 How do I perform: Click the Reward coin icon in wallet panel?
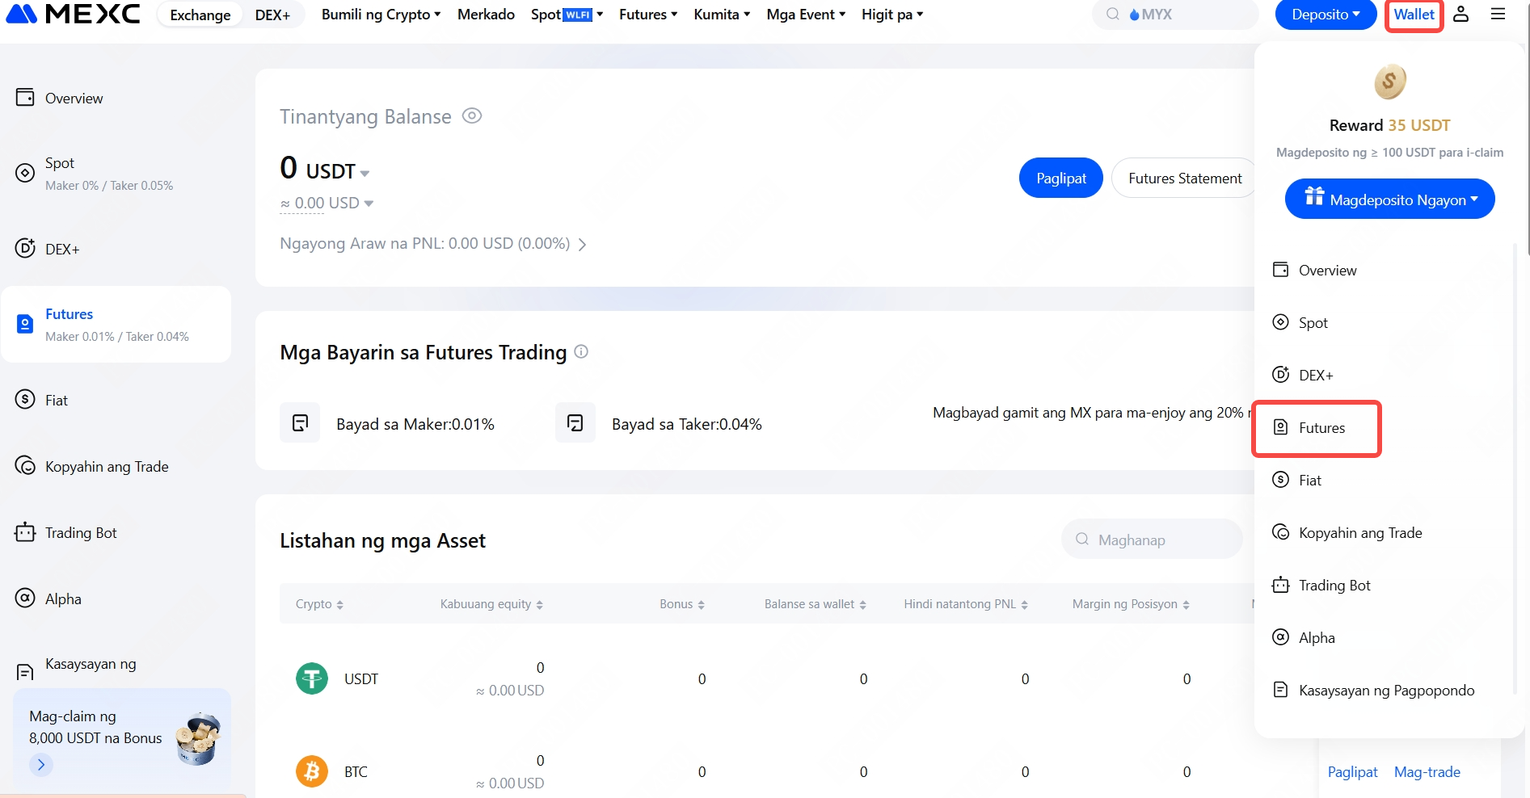1390,82
